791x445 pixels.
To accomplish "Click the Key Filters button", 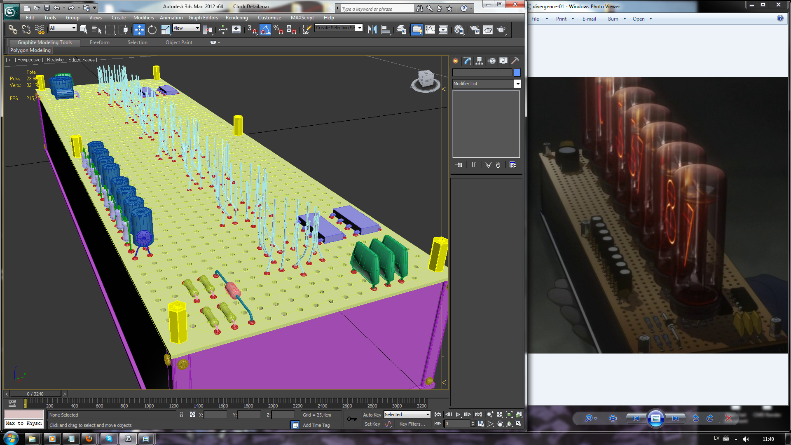I will 412,424.
